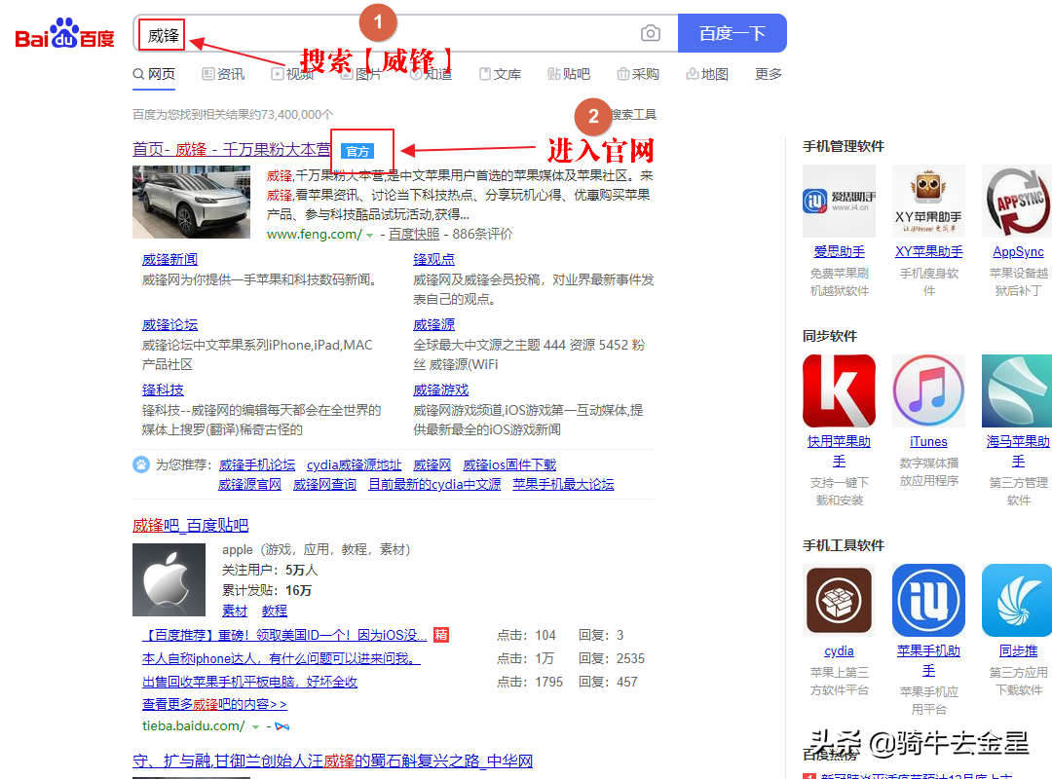
Task: Click the iTunes icon in 同步软件
Action: click(x=927, y=389)
